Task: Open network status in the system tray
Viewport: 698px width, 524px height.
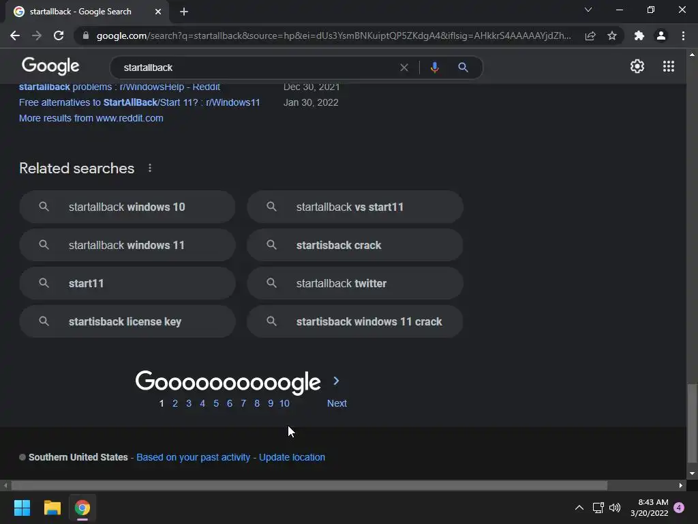Action: coord(598,508)
